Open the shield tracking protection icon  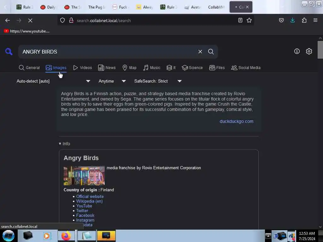click(x=62, y=20)
